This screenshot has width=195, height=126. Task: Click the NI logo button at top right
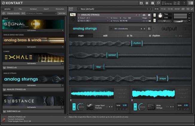click(191, 3)
